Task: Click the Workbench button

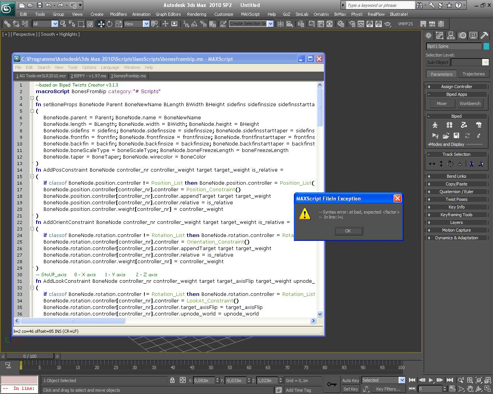Action: pos(470,104)
